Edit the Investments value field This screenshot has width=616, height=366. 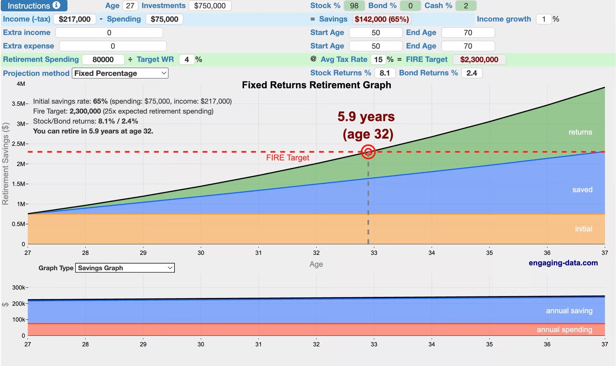click(210, 6)
